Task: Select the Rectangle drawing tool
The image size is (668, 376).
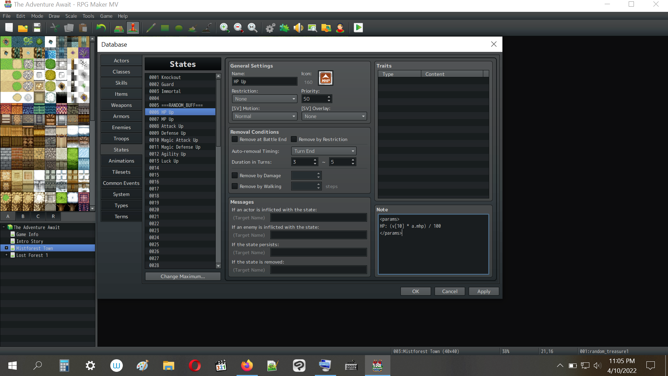Action: tap(165, 28)
